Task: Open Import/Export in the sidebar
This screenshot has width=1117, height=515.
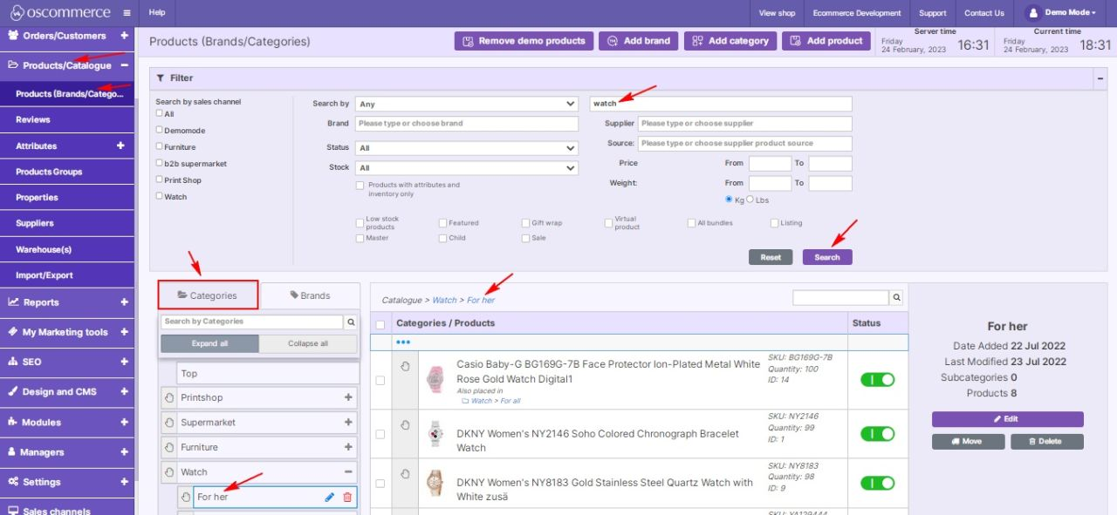Action: [x=67, y=275]
